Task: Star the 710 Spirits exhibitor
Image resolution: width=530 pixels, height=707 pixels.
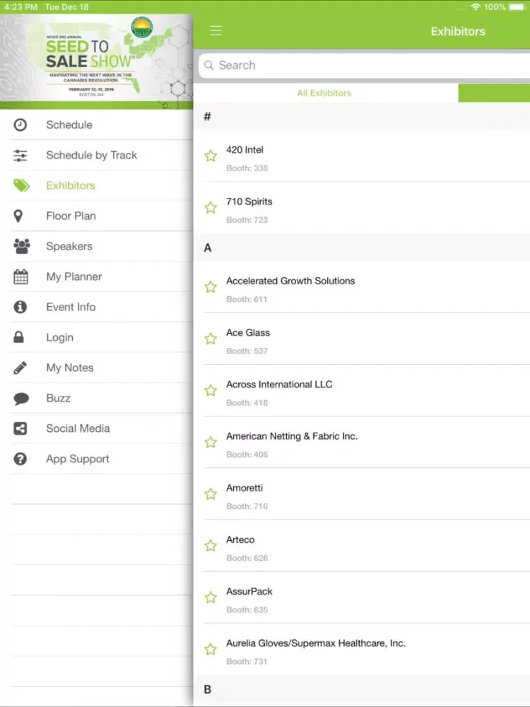Action: 211,208
